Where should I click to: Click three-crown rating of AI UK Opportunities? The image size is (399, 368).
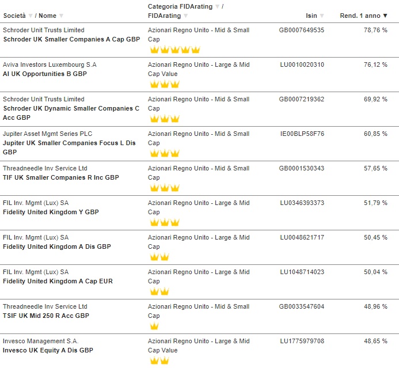click(x=165, y=84)
